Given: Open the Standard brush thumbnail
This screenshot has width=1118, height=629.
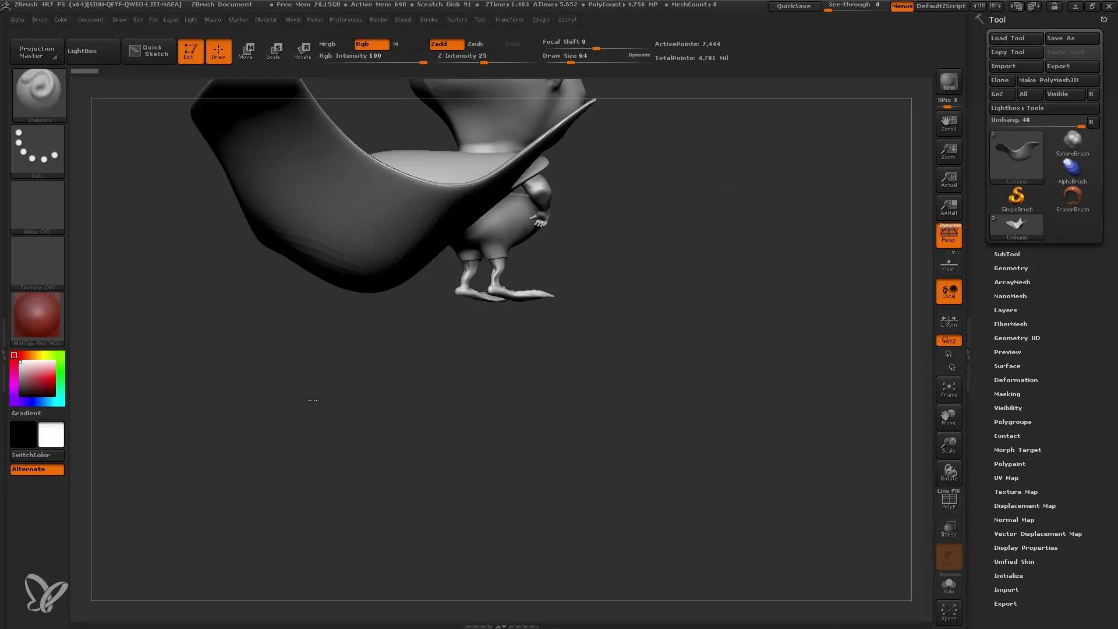Looking at the screenshot, I should [x=39, y=96].
